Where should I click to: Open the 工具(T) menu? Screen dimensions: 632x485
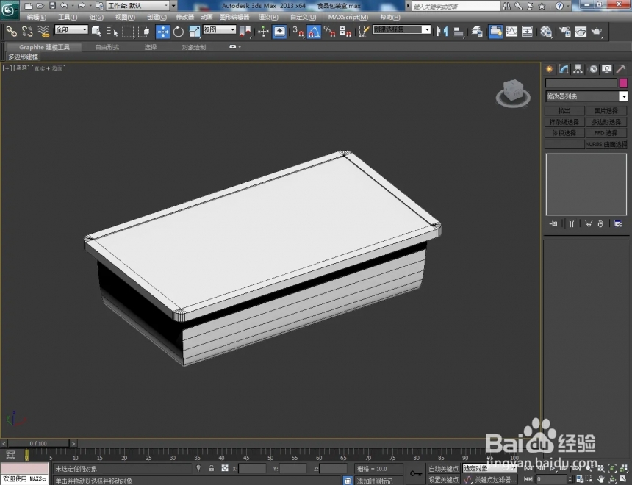pos(68,18)
